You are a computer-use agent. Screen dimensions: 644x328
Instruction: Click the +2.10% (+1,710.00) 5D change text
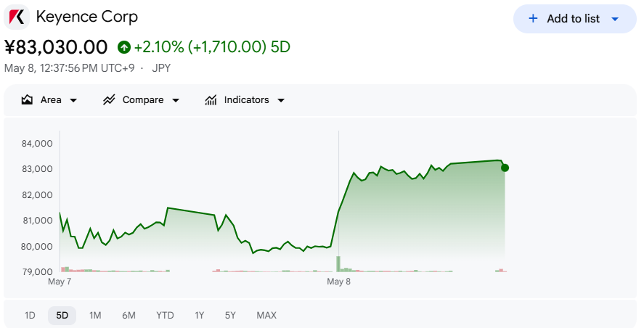212,46
